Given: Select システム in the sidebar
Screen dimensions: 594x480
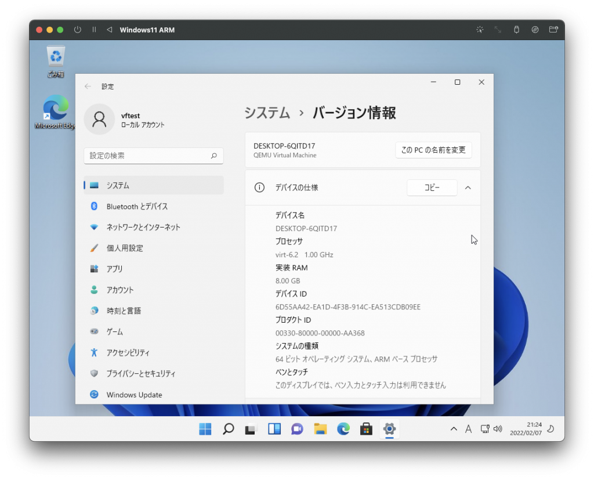Looking at the screenshot, I should coord(153,185).
